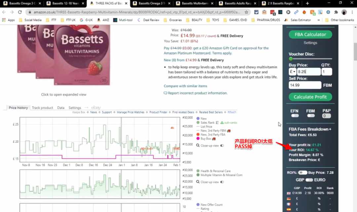Image resolution: width=357 pixels, height=212 pixels.
Task: Click the UK flag row in ROI table
Action: (x=310, y=193)
